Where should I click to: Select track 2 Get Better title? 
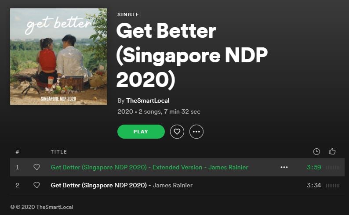[x=98, y=185]
